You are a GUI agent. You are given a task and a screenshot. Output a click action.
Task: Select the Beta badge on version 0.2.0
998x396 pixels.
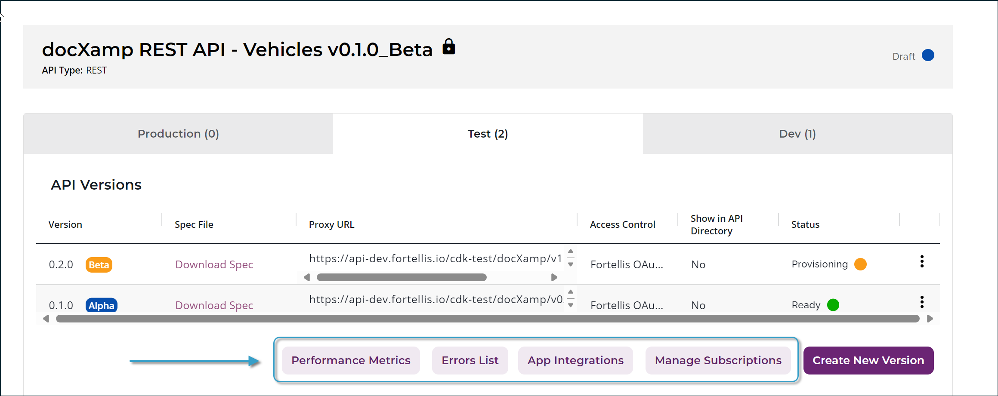point(99,265)
